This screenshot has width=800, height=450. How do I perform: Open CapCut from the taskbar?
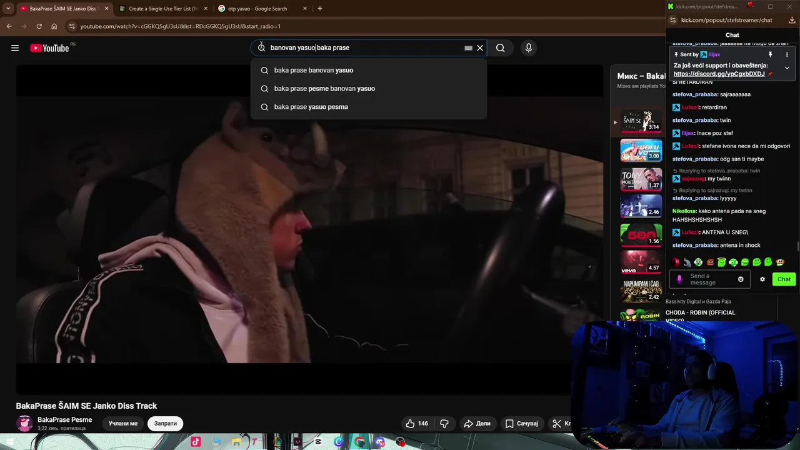[318, 442]
